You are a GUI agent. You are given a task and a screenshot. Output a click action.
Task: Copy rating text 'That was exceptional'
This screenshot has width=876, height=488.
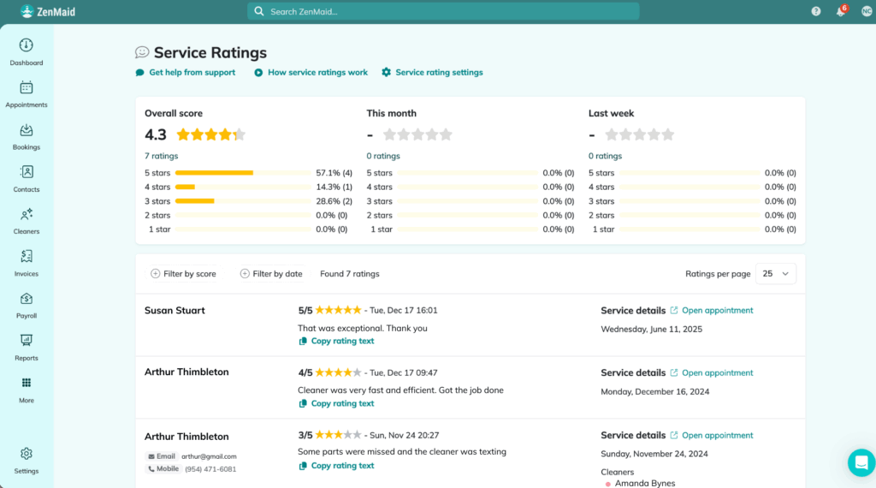[342, 341]
